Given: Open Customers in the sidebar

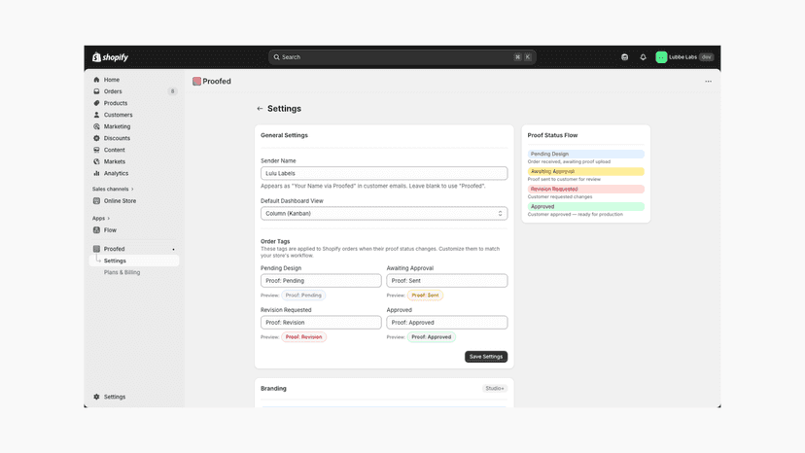Looking at the screenshot, I should point(118,115).
